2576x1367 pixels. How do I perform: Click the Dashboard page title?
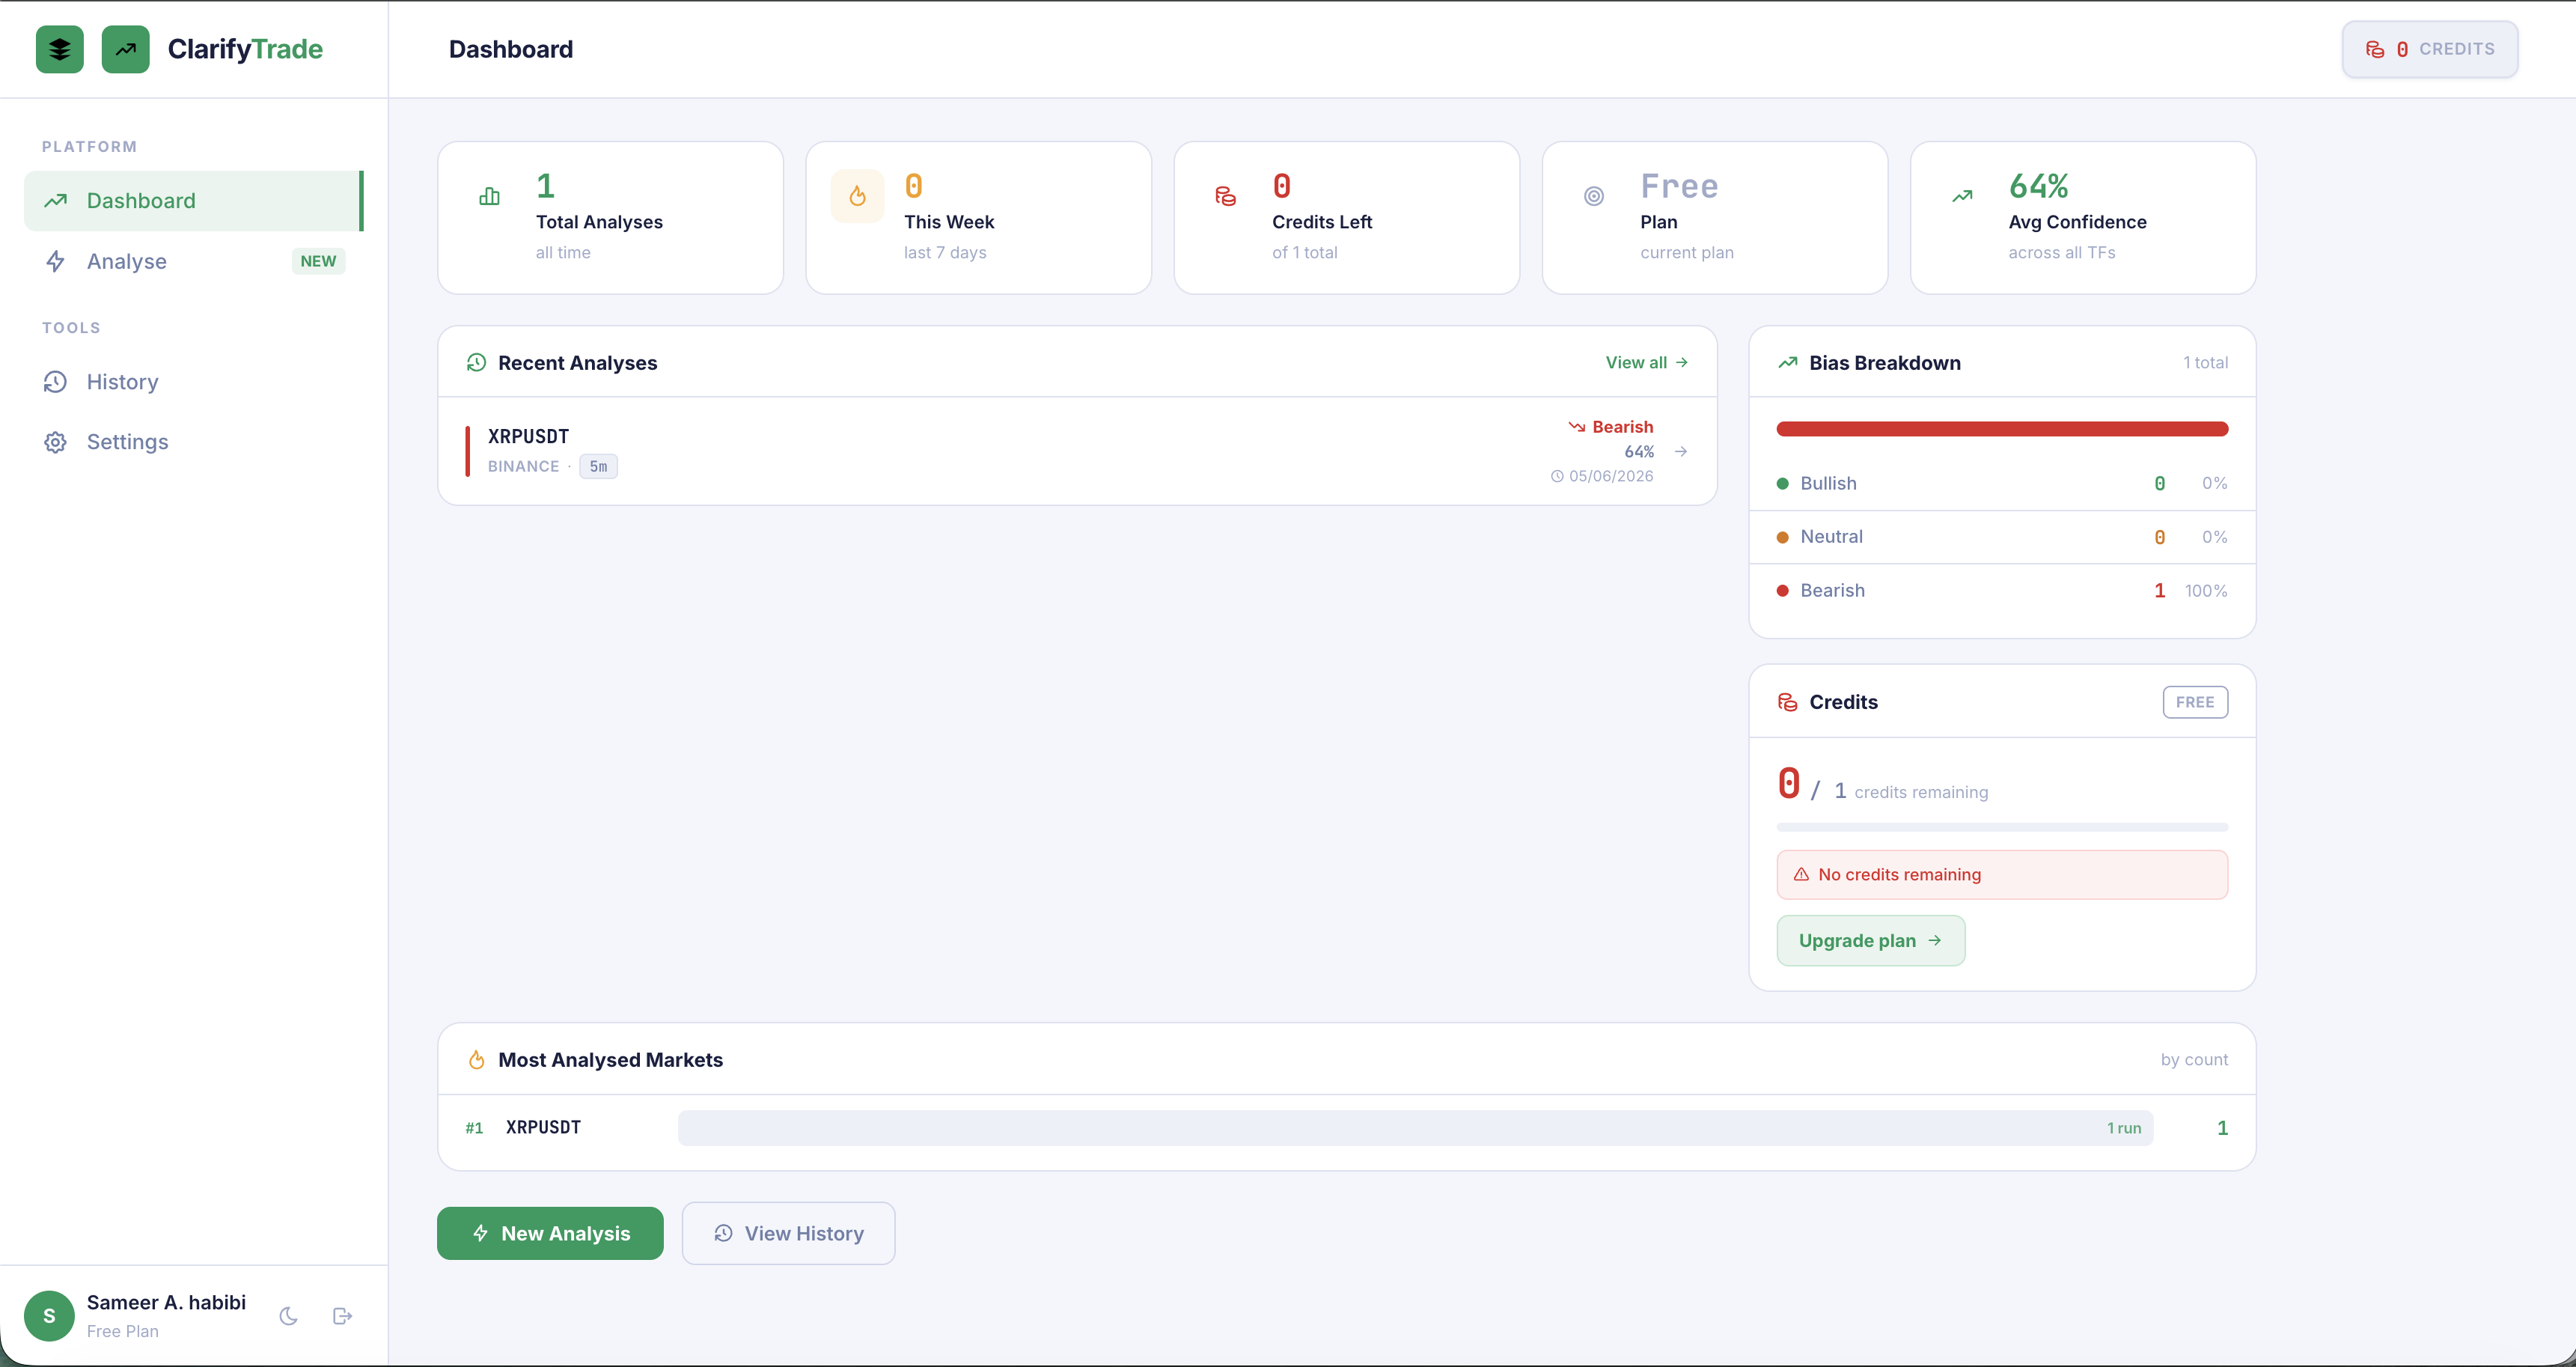pyautogui.click(x=511, y=49)
